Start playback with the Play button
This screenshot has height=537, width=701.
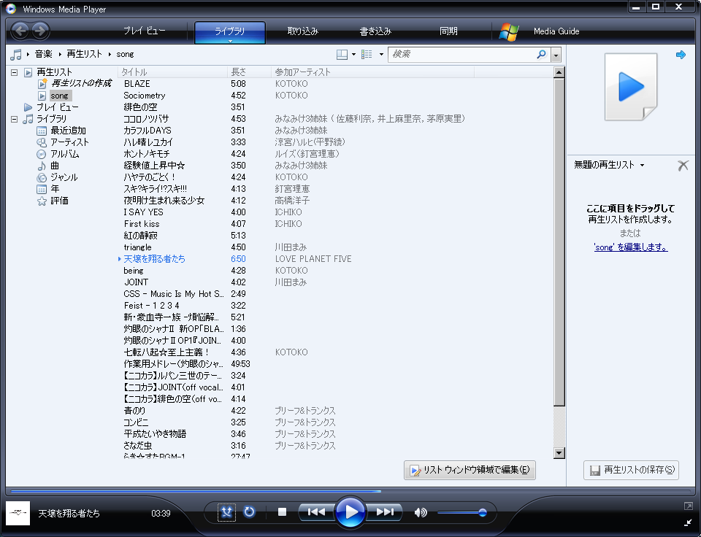point(350,512)
